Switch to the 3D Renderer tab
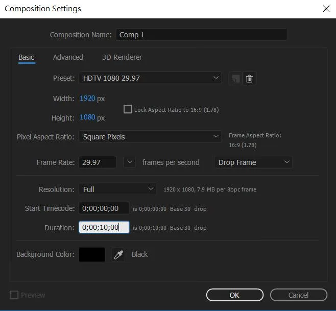336x311 pixels. (122, 57)
